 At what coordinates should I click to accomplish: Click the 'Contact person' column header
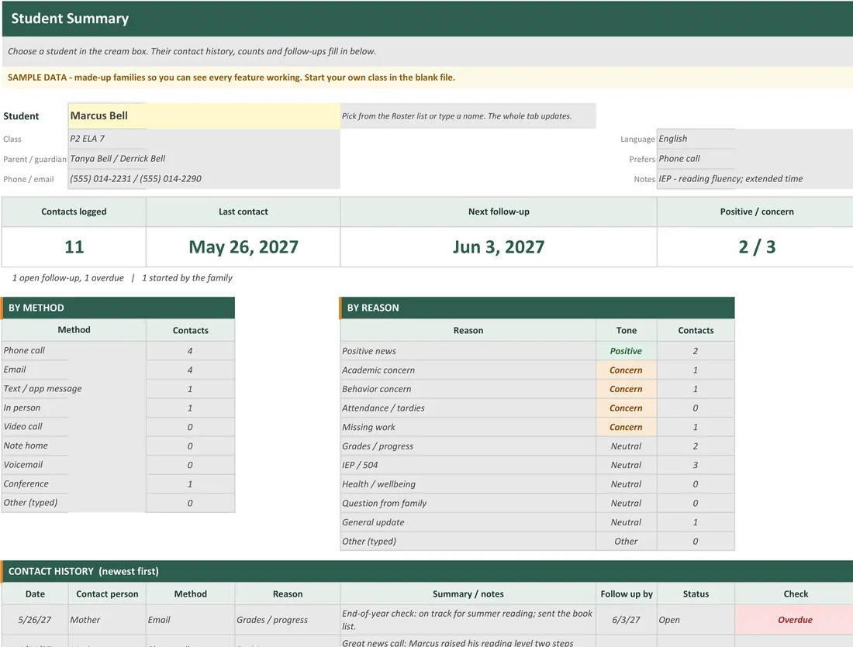click(x=107, y=594)
